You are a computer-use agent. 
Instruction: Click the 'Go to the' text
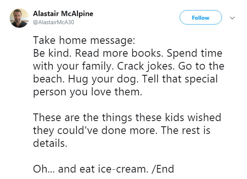[x=201, y=66]
